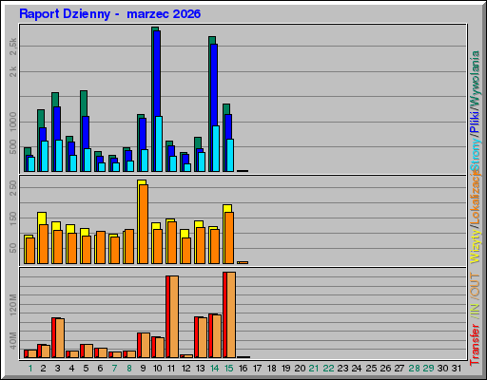The width and height of the screenshot is (487, 380).
Task: Select the '1000' y-axis value
Action: [13, 122]
